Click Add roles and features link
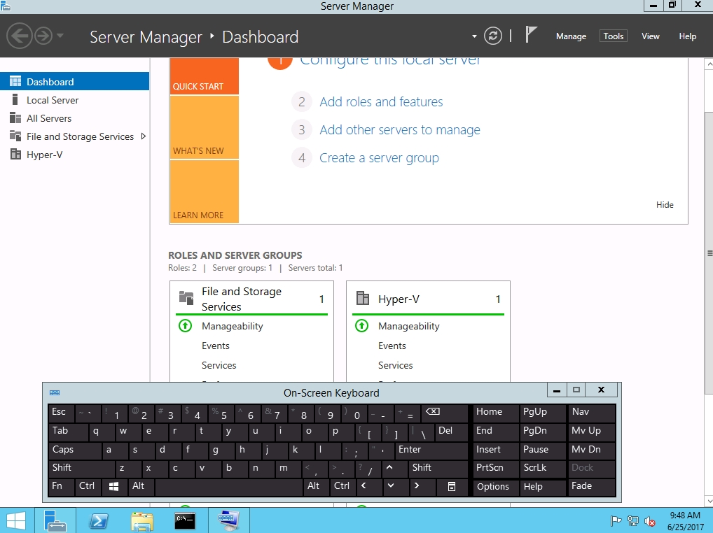 point(381,102)
